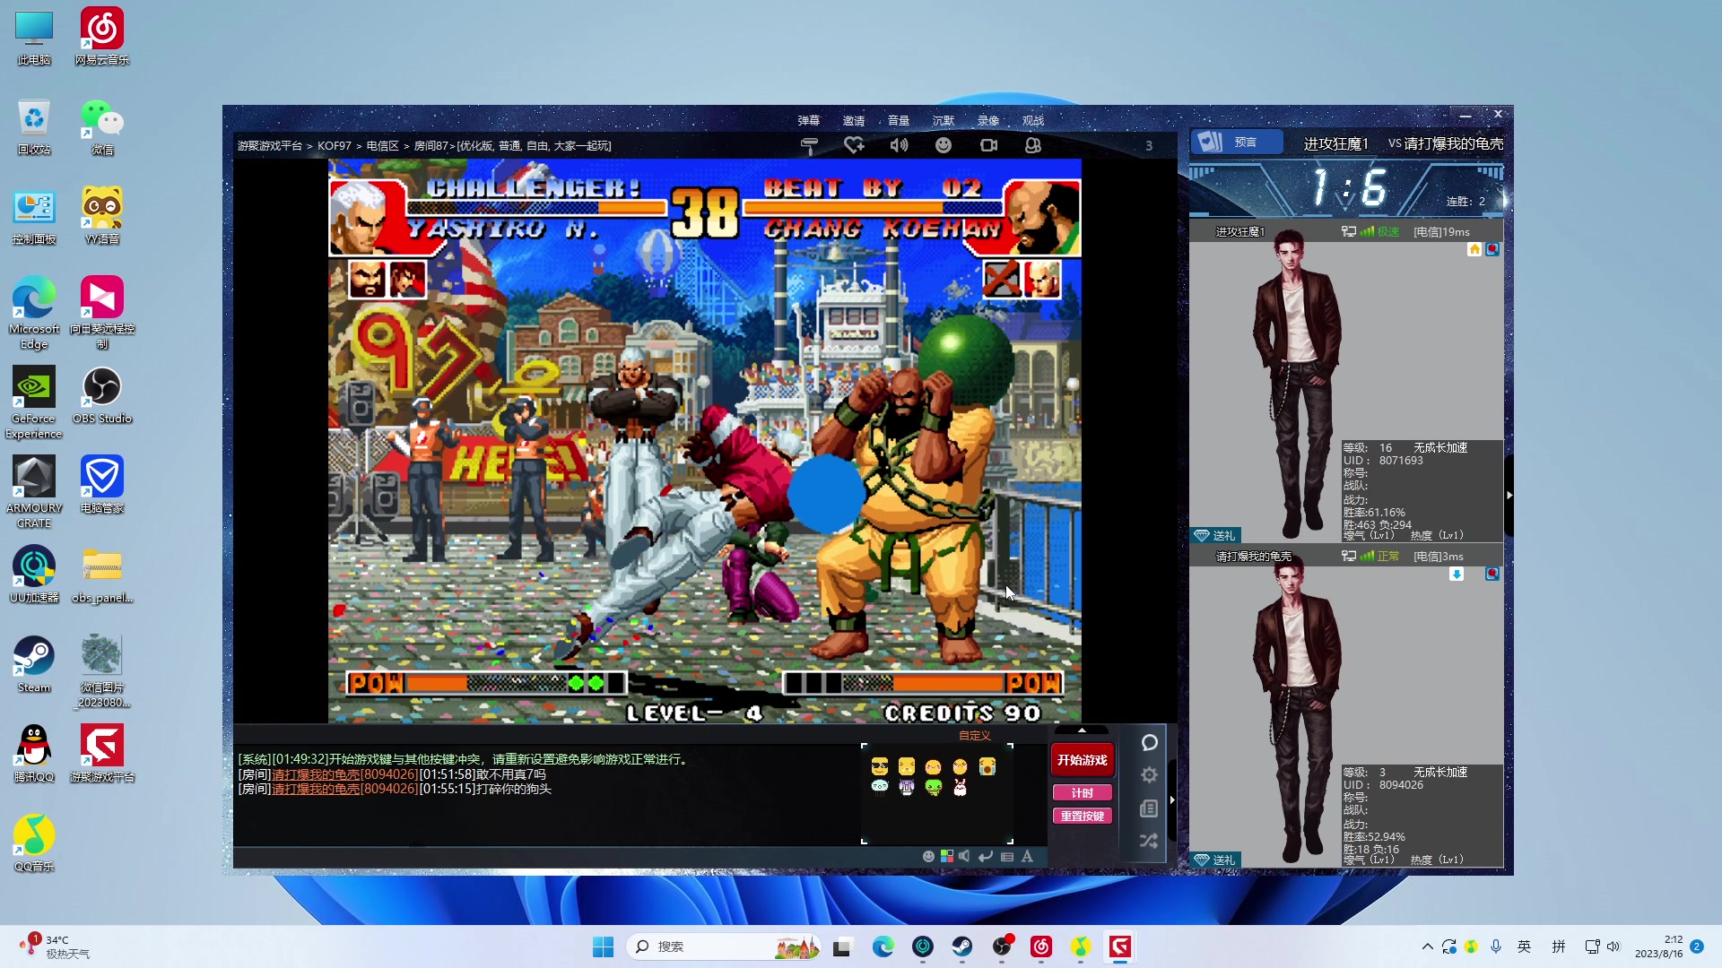Open Steam desktop shortcut

pyautogui.click(x=34, y=664)
